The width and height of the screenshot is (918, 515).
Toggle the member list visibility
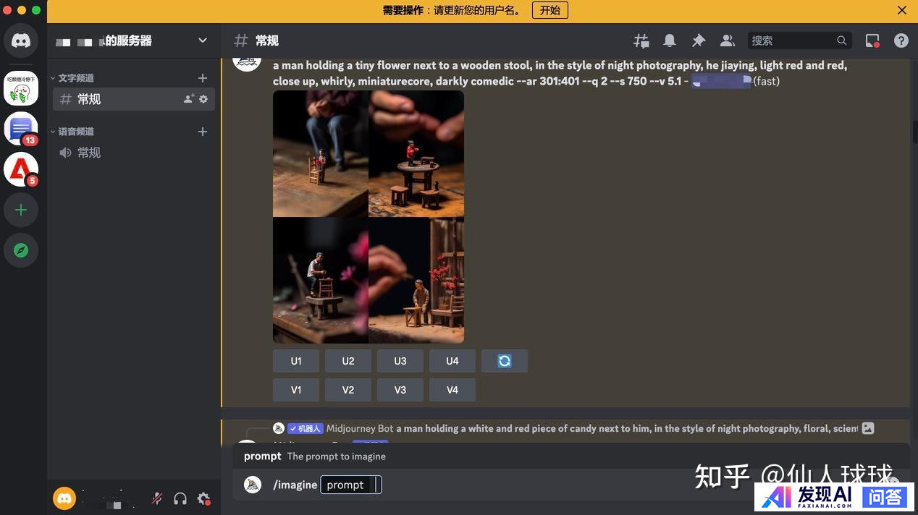pyautogui.click(x=727, y=41)
